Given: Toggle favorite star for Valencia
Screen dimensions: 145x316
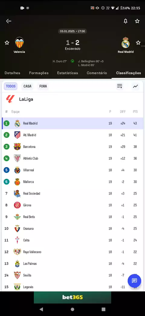Looking at the screenshot, I should 7,43.
